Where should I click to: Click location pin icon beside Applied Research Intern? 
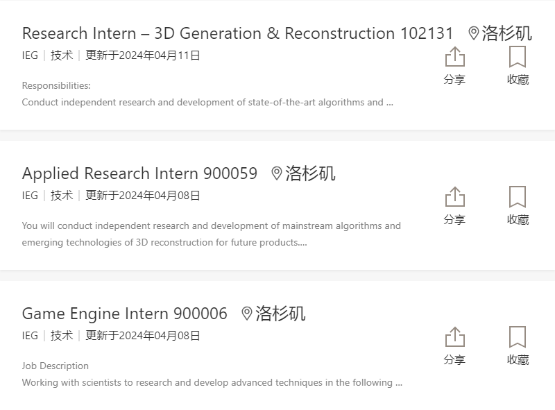(x=277, y=173)
